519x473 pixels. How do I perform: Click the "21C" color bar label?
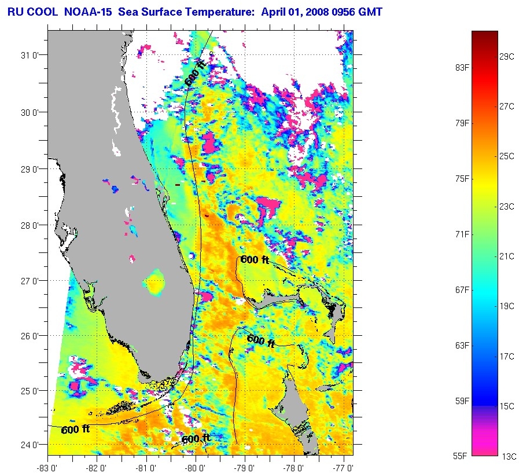click(x=507, y=256)
